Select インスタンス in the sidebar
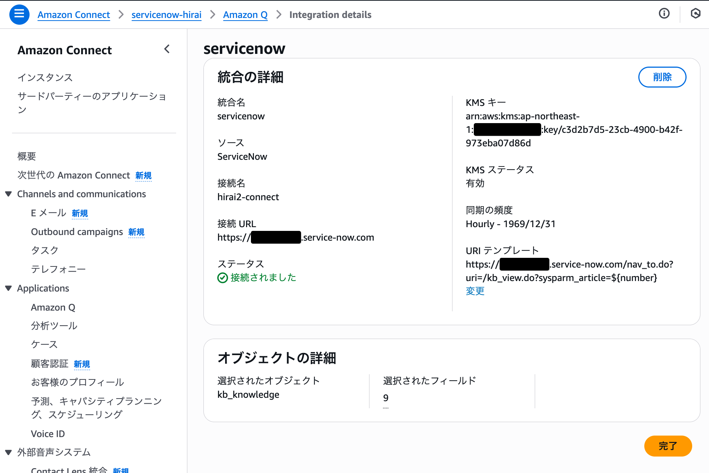709x473 pixels. point(44,77)
